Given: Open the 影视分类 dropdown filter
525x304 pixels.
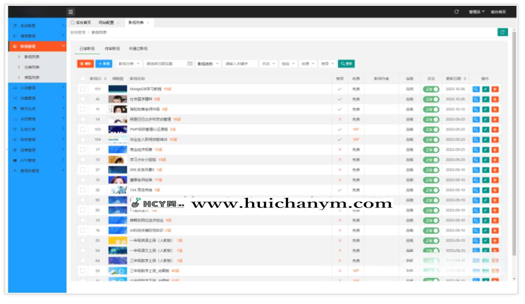Looking at the screenshot, I should (x=129, y=64).
